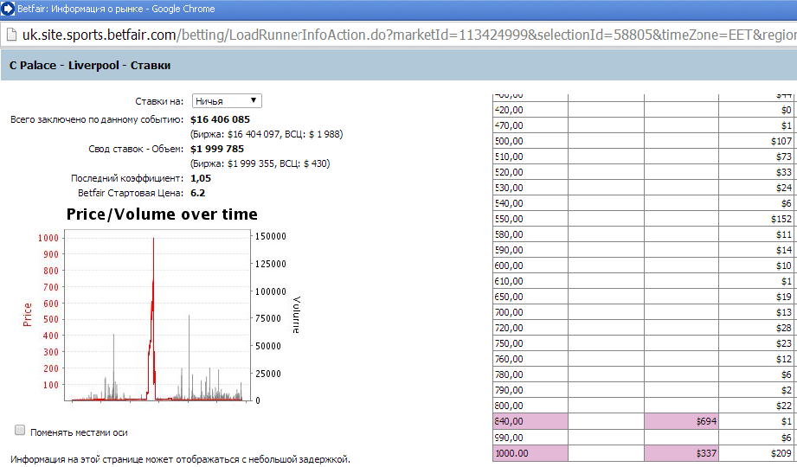The image size is (797, 467).
Task: Click the $152 traded volume cell
Action: coord(755,219)
